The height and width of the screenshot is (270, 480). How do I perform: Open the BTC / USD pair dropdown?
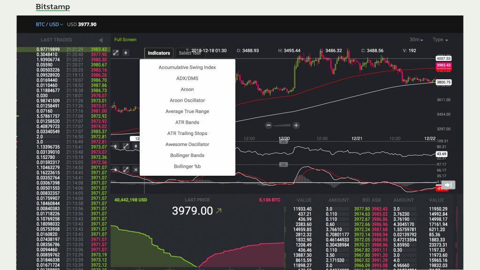[x=49, y=24]
